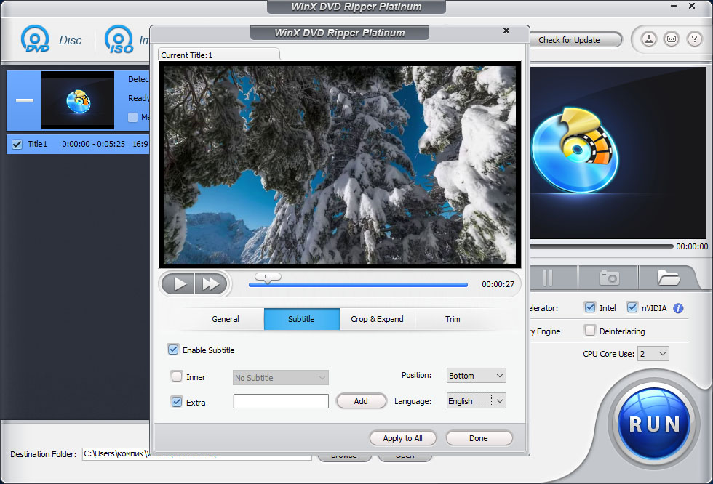Check the Inner subtitle option

pyautogui.click(x=177, y=376)
